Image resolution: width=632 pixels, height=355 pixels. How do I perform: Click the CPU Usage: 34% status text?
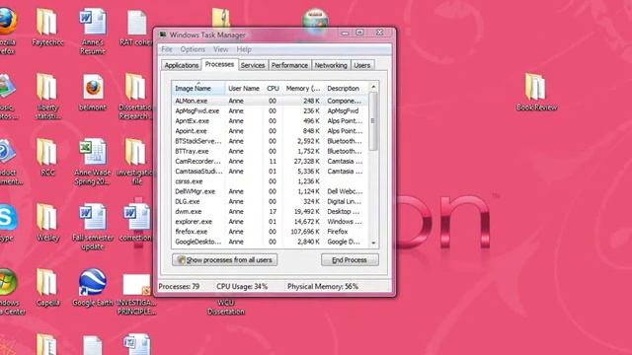(x=242, y=287)
